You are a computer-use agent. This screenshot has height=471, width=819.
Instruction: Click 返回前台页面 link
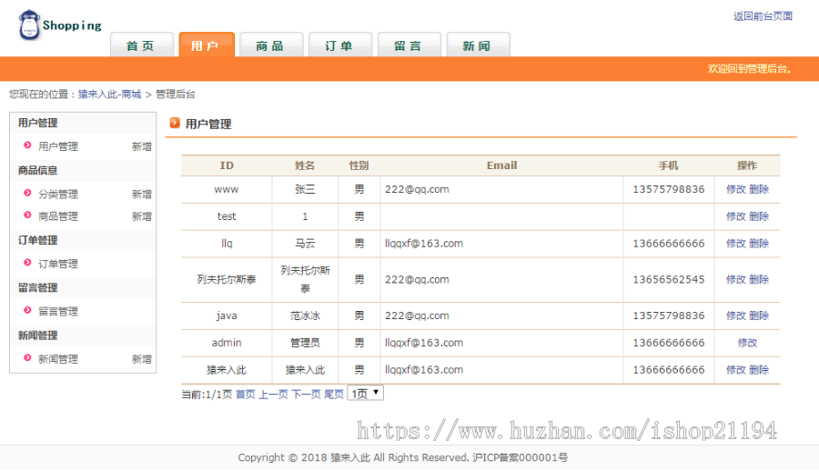pos(763,16)
